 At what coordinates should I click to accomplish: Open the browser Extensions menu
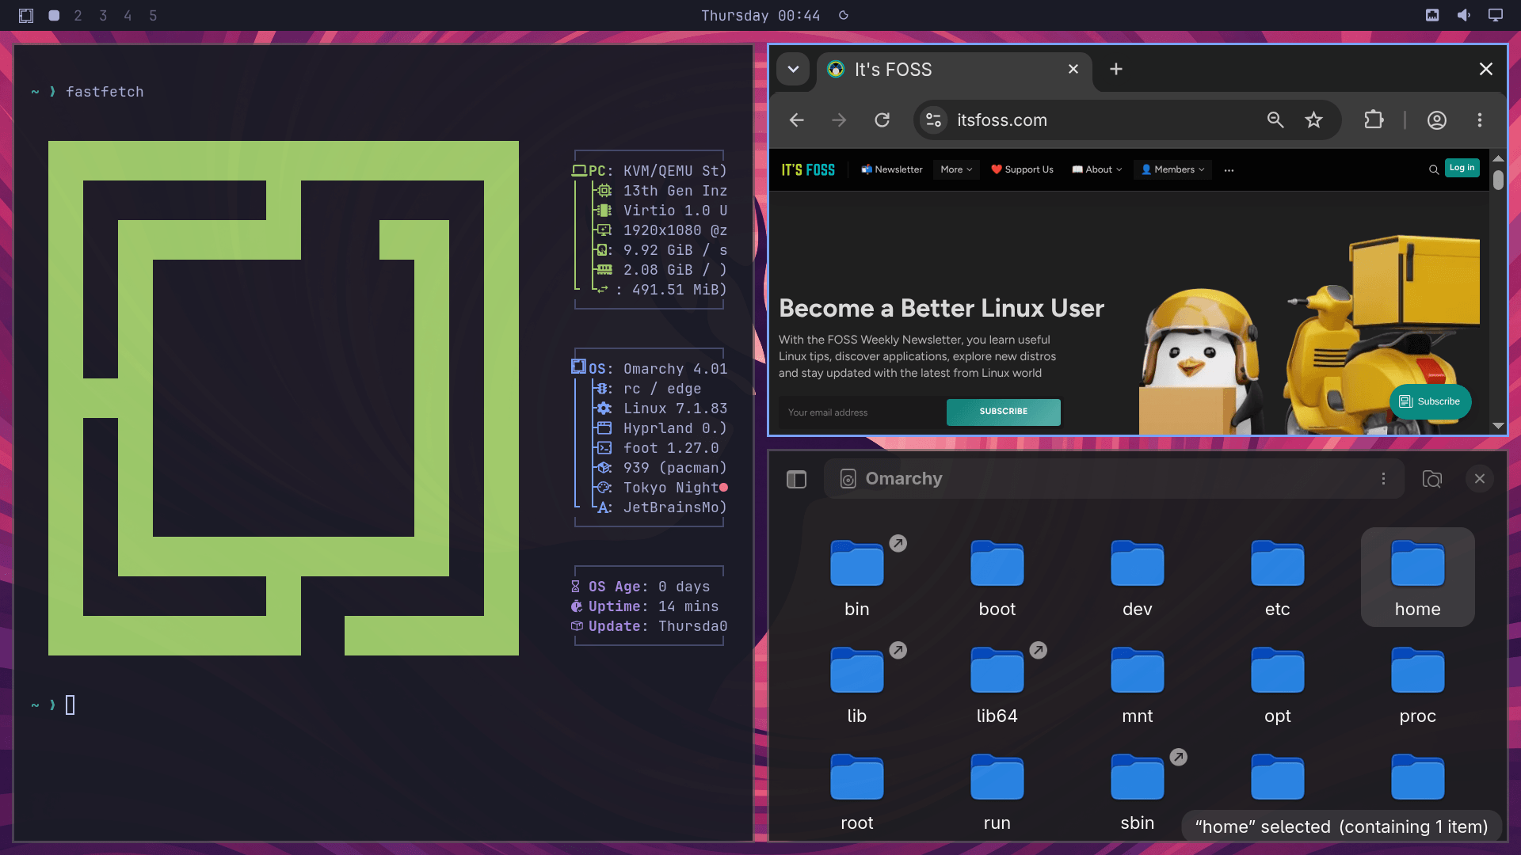[1374, 120]
